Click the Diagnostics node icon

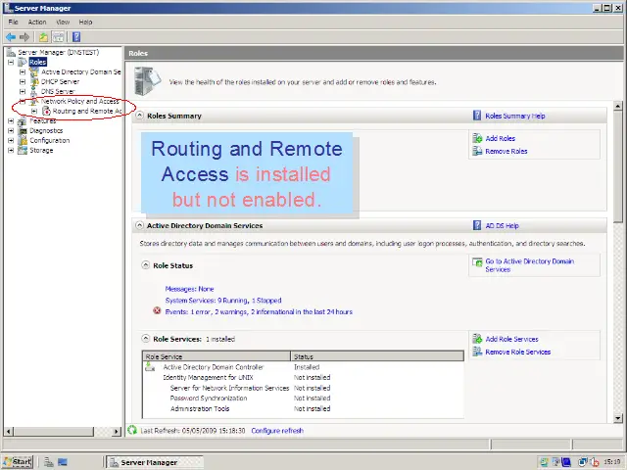point(23,130)
